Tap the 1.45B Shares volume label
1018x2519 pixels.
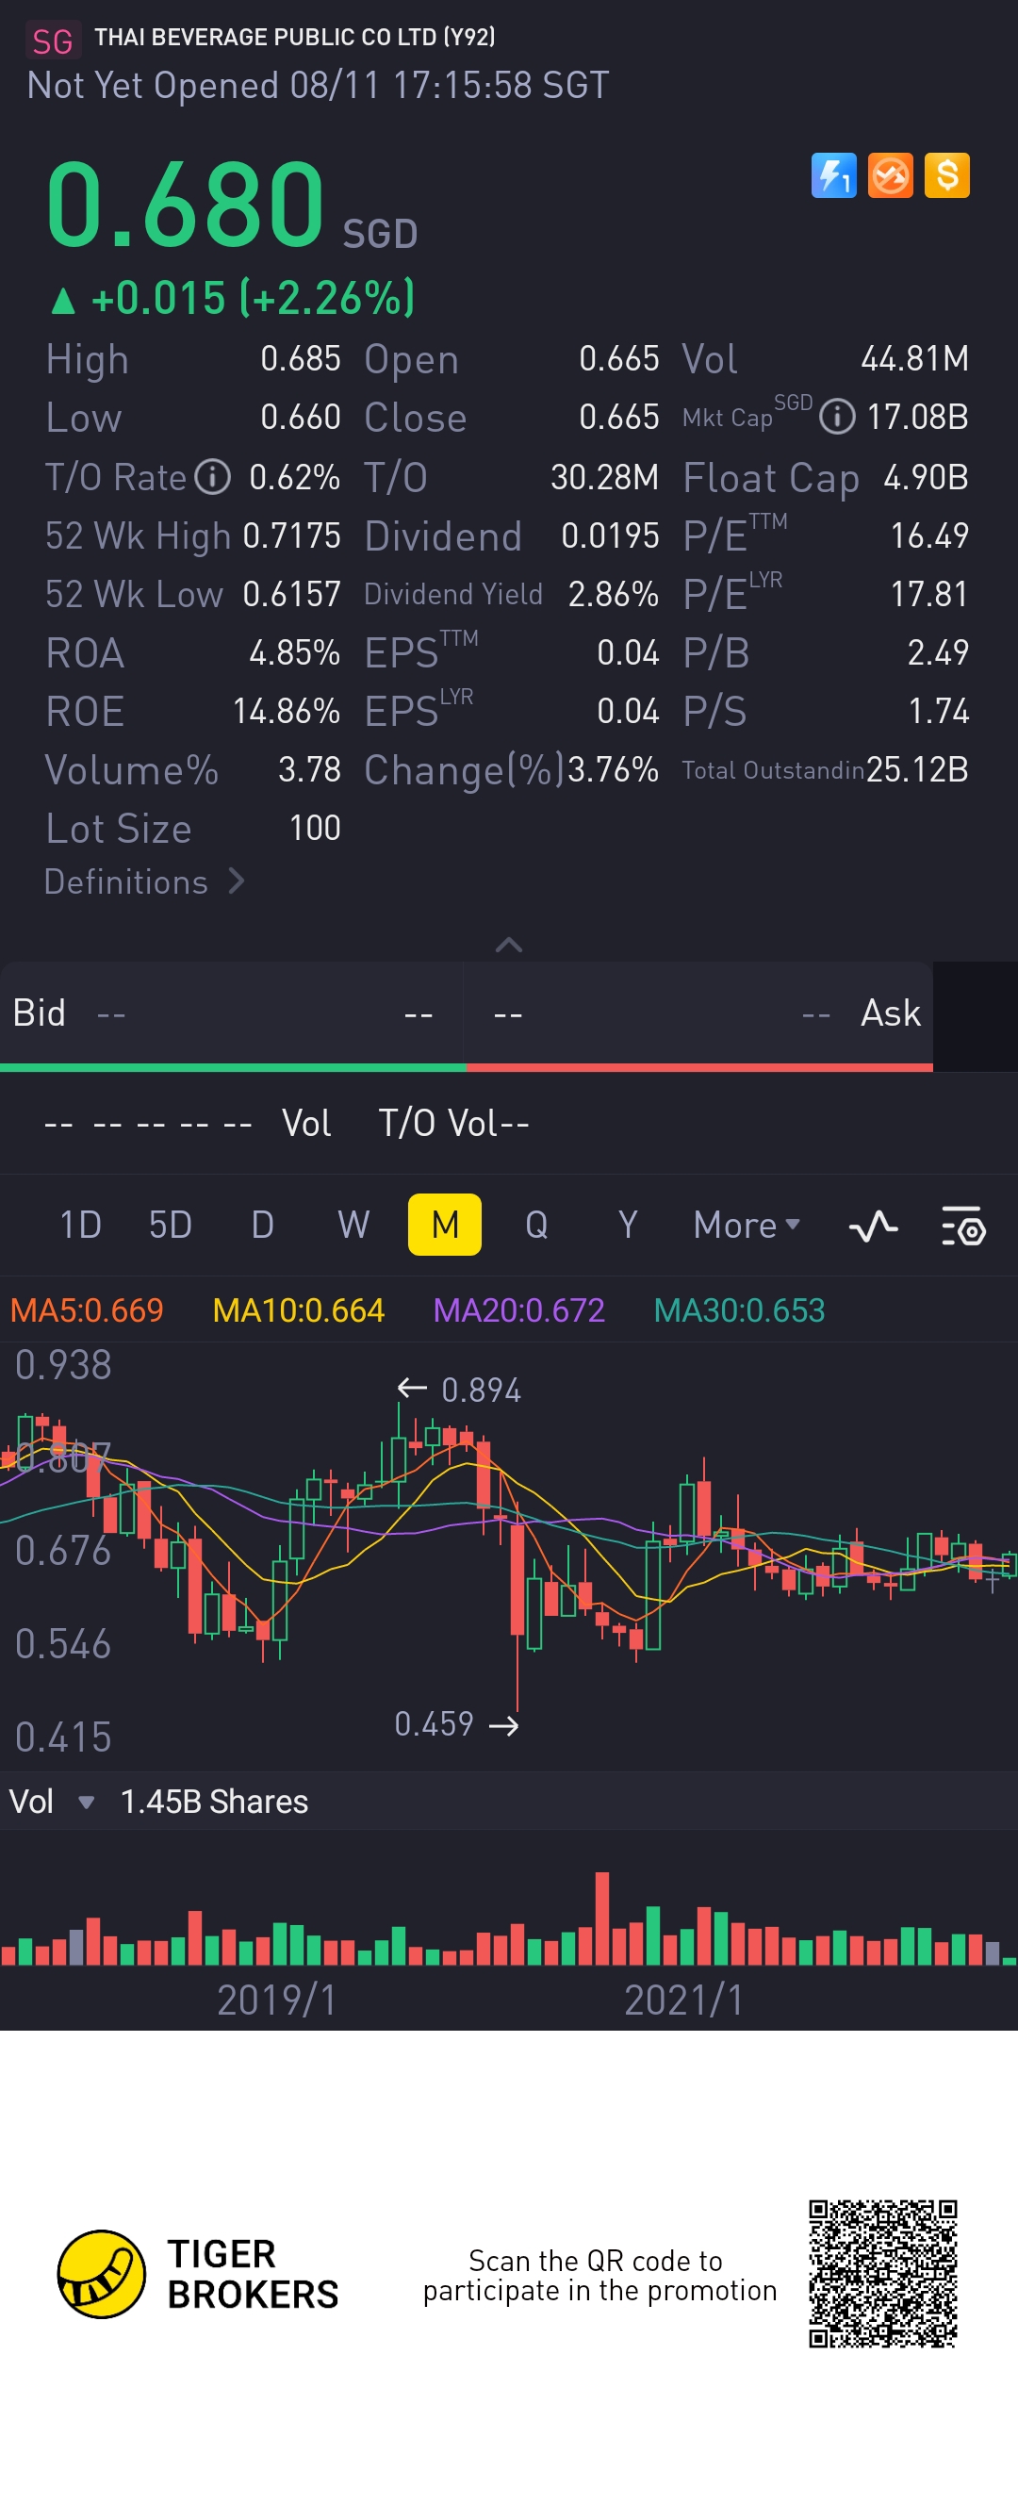coord(214,1803)
